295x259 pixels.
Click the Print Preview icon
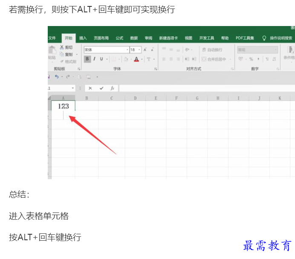[x=80, y=77]
